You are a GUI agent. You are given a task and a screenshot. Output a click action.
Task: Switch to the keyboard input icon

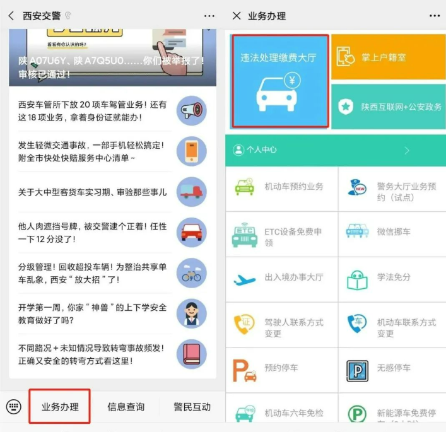tap(14, 407)
